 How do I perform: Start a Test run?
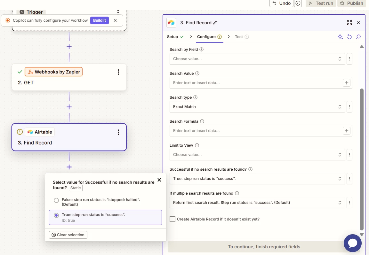tap(321, 3)
